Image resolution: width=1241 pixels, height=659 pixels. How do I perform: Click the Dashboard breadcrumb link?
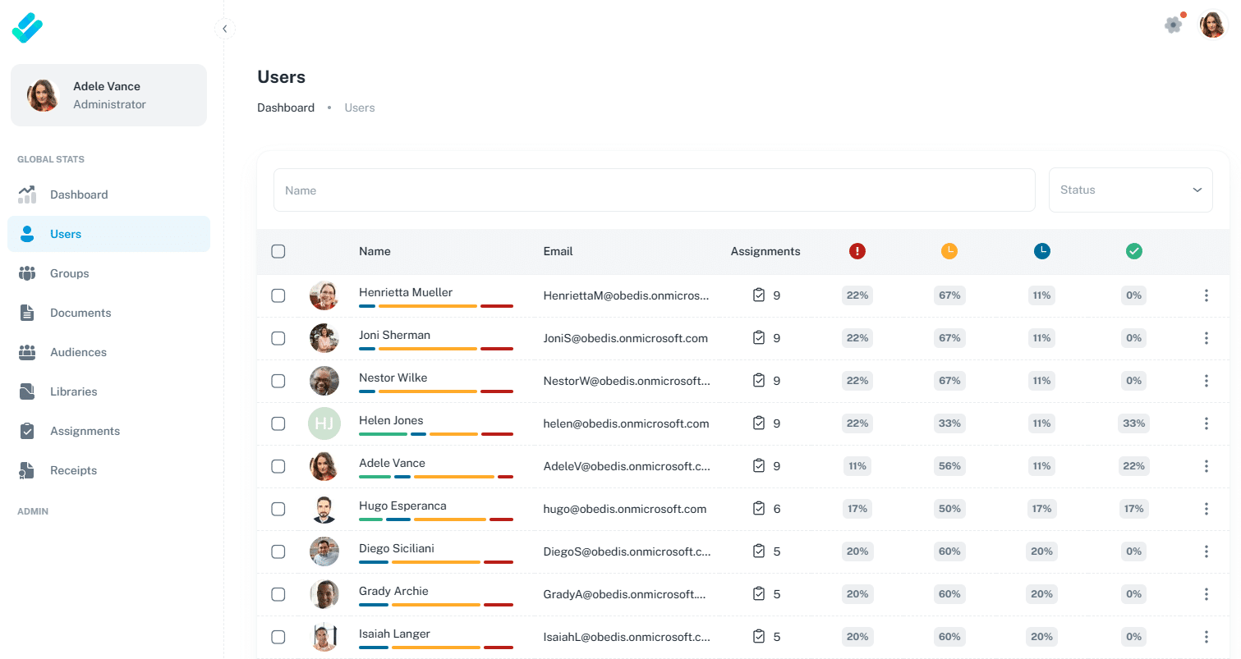click(286, 108)
